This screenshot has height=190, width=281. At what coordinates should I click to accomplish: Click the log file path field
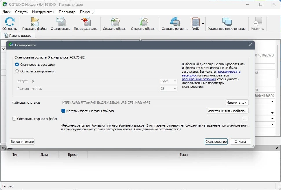coord(151,119)
